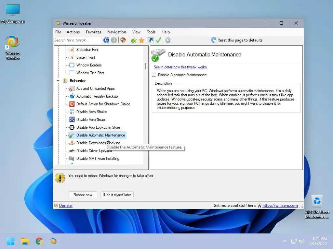Click I'll do it myself later
The width and height of the screenshot is (333, 249).
coord(117,195)
